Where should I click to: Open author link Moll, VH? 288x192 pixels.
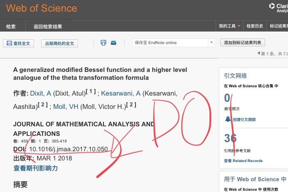pyautogui.click(x=66, y=106)
